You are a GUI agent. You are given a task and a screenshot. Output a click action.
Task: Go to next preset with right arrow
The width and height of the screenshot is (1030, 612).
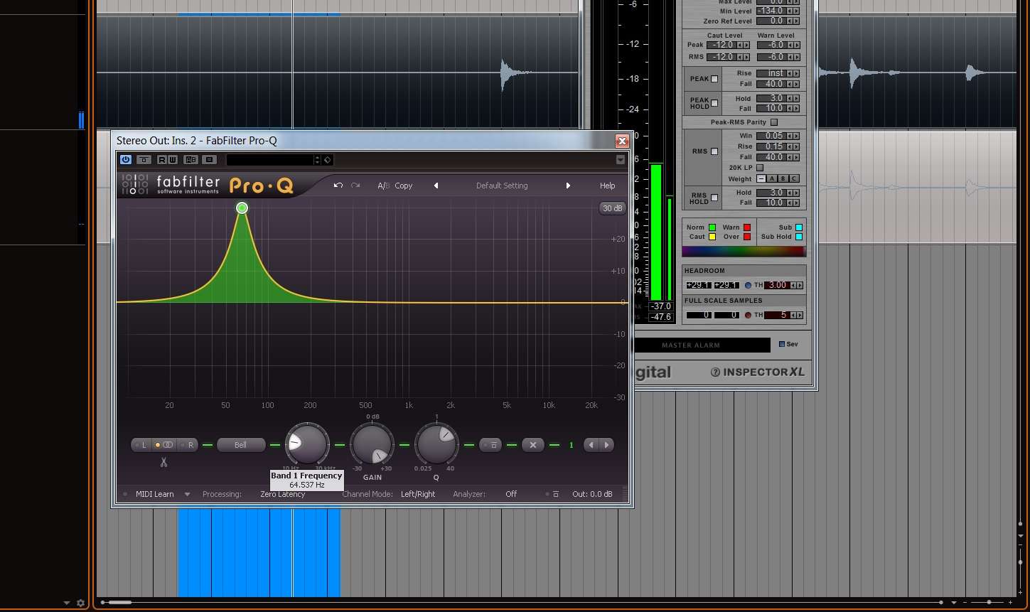pyautogui.click(x=568, y=186)
